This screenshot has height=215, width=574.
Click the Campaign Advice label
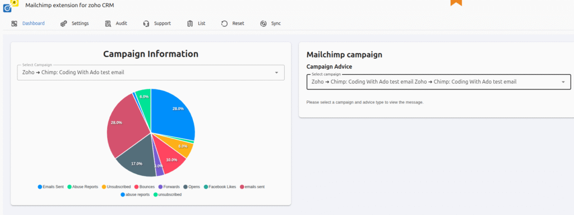point(329,66)
